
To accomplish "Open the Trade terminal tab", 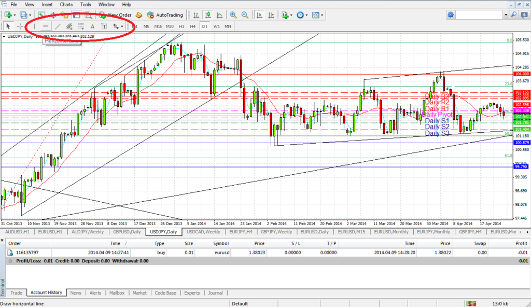I will pyautogui.click(x=16, y=293).
